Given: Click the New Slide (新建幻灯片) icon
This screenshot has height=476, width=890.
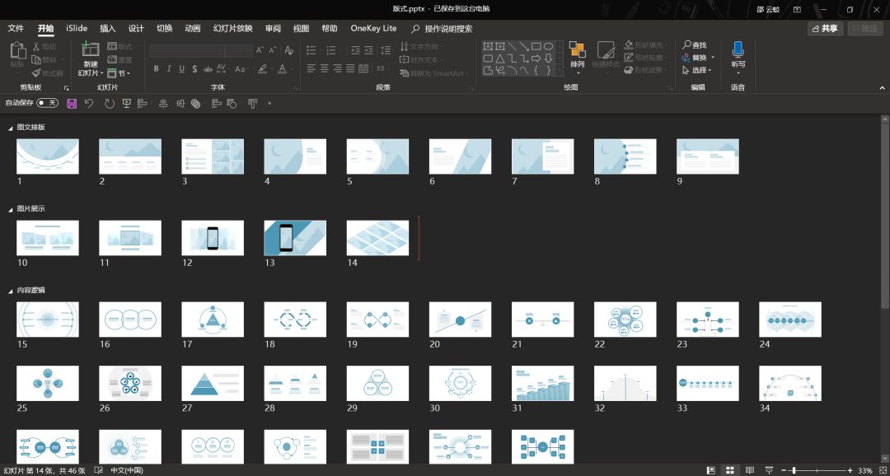Looking at the screenshot, I should point(90,49).
